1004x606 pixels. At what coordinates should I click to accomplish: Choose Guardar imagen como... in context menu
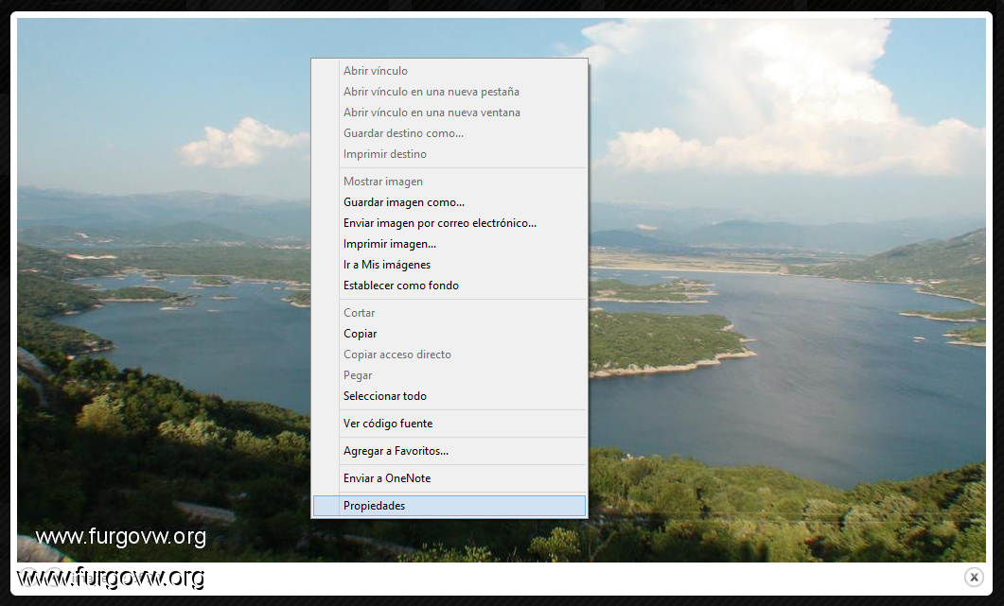tap(449, 202)
